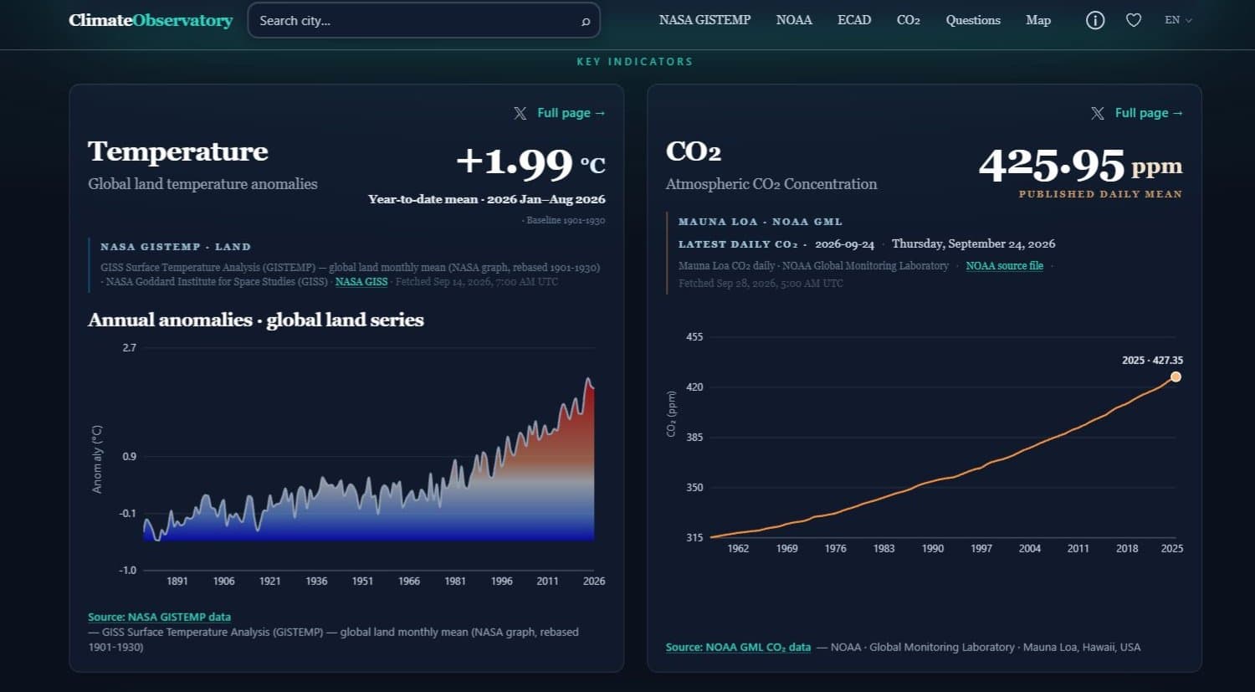The width and height of the screenshot is (1255, 692).
Task: Open CO2 card Full page link
Action: 1149,113
